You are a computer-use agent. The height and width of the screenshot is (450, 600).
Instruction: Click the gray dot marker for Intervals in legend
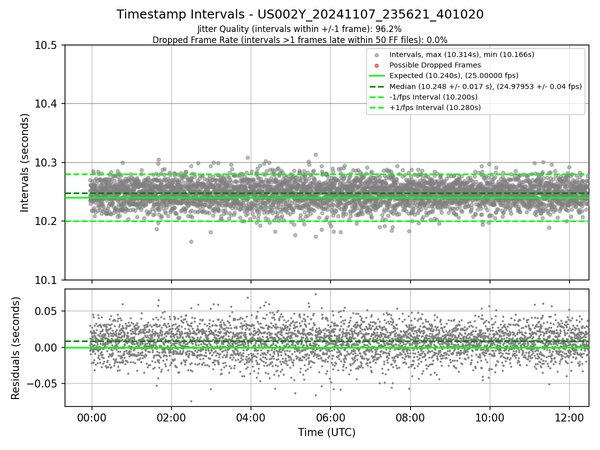pyautogui.click(x=377, y=55)
